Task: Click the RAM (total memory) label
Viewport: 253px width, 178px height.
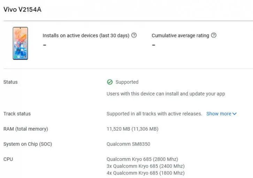Action: pyautogui.click(x=26, y=129)
